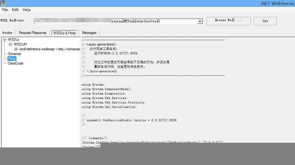Click the 'using System;' code line

(93, 85)
